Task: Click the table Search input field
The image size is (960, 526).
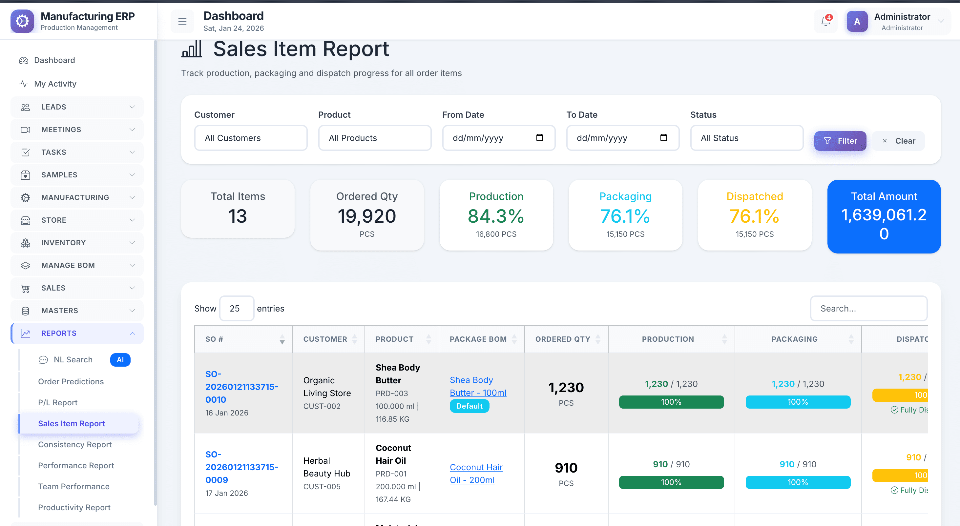Action: 868,309
